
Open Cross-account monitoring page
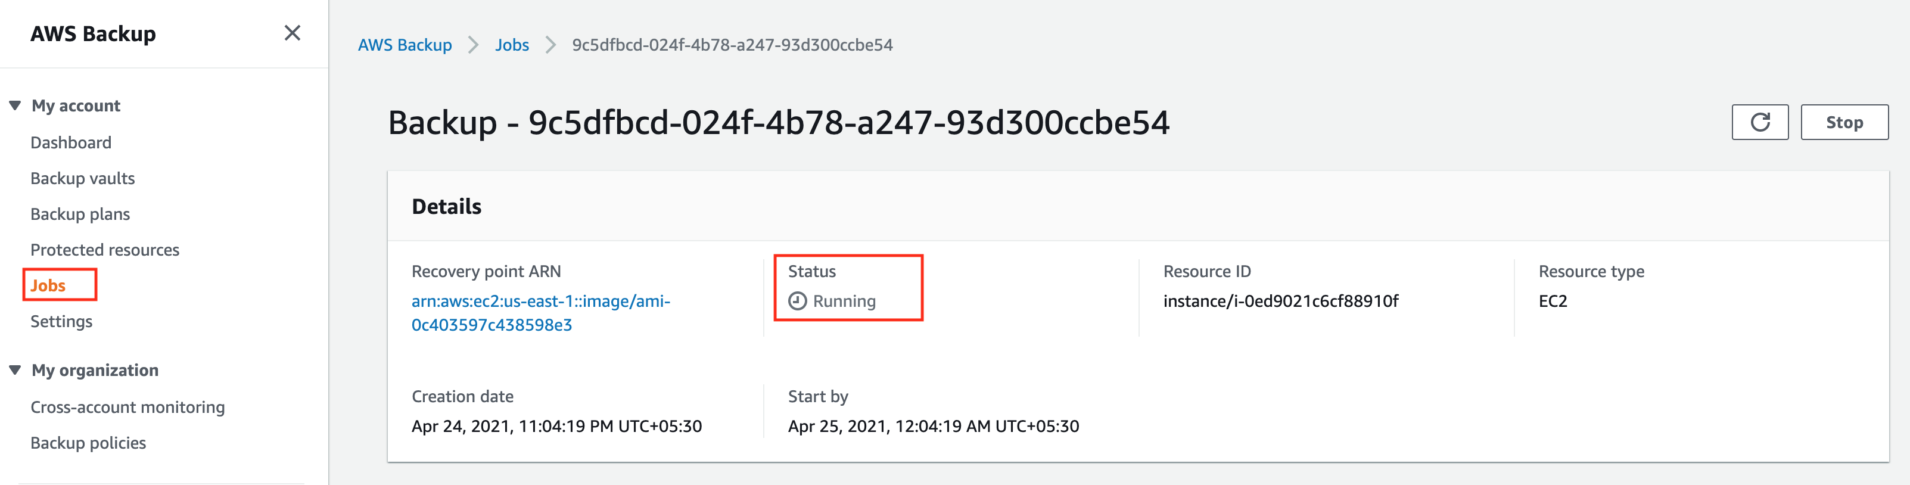point(127,407)
